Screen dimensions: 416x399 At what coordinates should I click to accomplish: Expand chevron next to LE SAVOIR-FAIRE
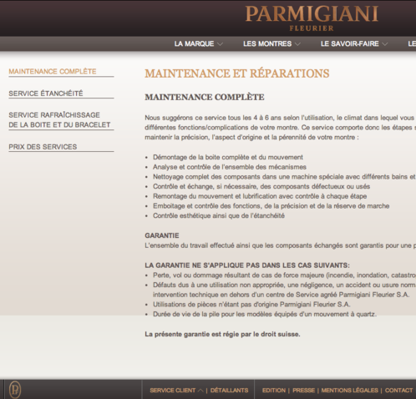pyautogui.click(x=385, y=44)
